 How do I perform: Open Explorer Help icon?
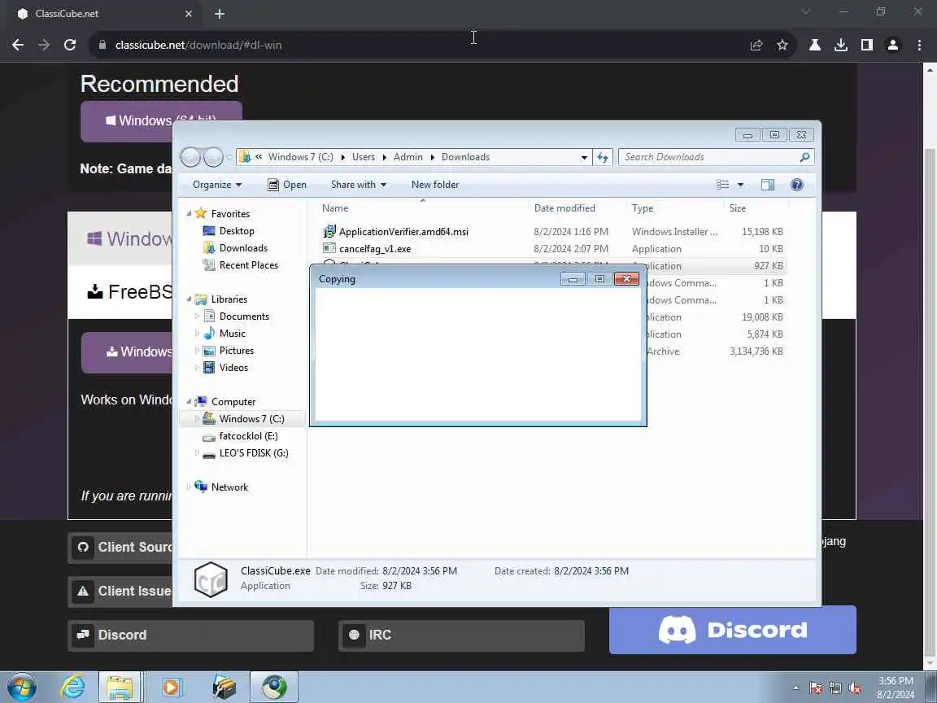(x=796, y=185)
